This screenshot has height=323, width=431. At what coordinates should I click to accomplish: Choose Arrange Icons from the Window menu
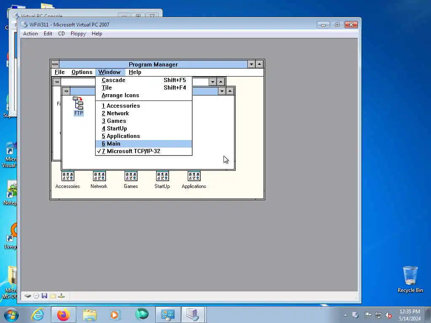[x=144, y=95]
